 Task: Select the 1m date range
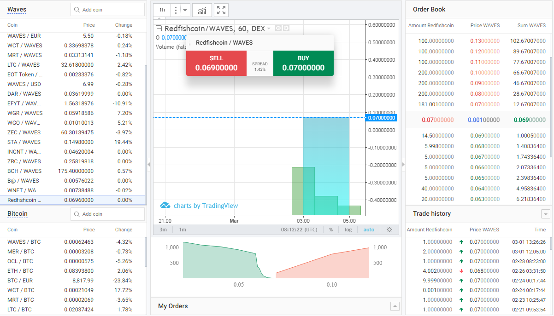pyautogui.click(x=183, y=230)
